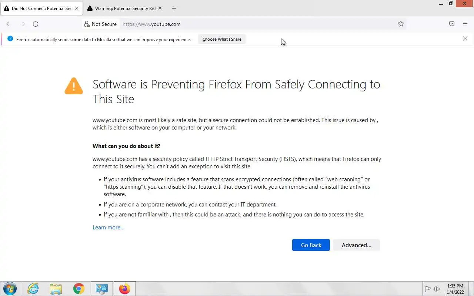Open the Advanced... options
The image size is (474, 296).
pyautogui.click(x=356, y=245)
